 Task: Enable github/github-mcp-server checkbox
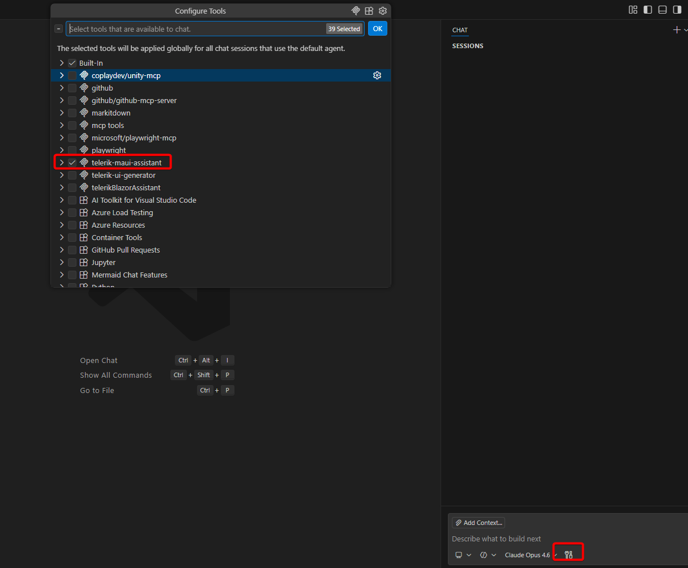pos(72,100)
